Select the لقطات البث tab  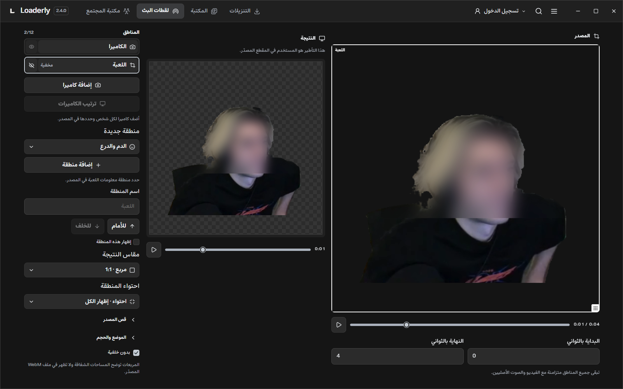click(x=160, y=11)
